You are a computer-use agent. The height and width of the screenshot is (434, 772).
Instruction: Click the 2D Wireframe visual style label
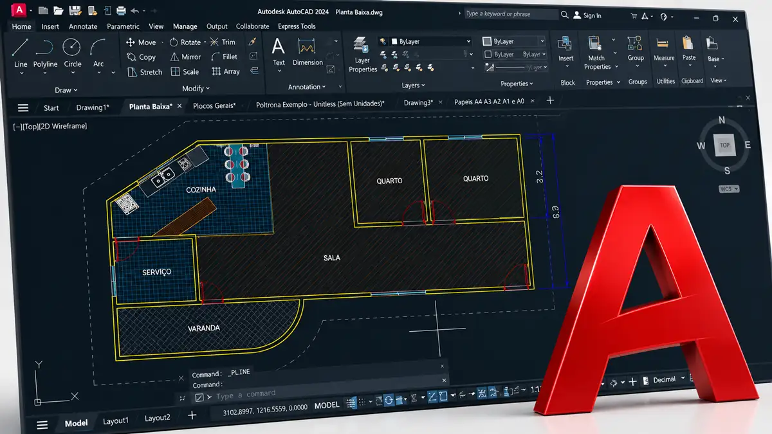click(63, 126)
